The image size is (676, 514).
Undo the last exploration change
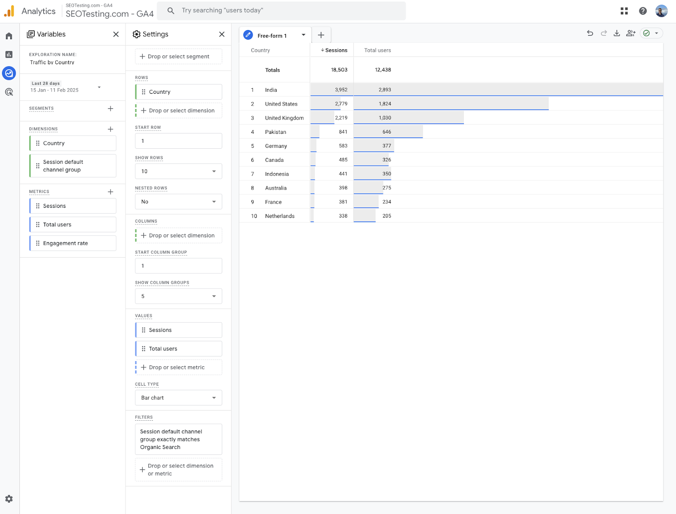tap(590, 33)
